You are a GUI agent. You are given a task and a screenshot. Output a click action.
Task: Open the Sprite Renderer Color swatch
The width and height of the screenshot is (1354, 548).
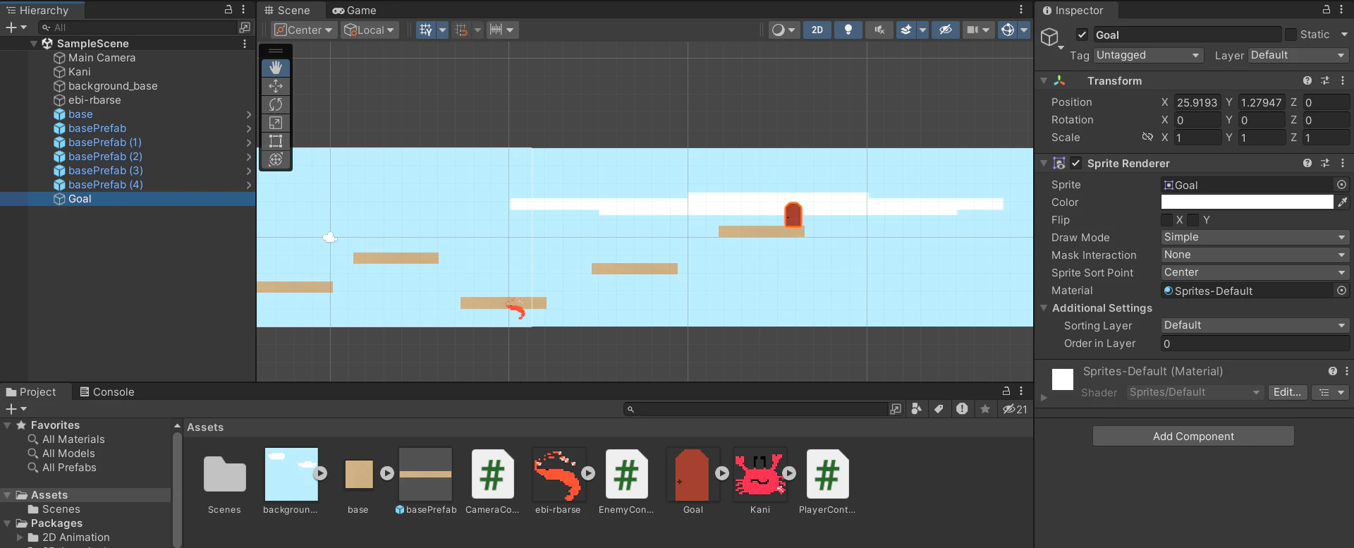[1247, 202]
